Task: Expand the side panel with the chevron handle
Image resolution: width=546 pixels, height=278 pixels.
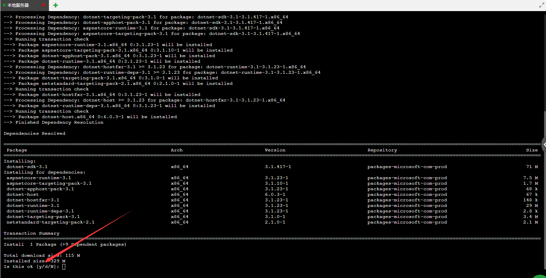Action: point(544,145)
